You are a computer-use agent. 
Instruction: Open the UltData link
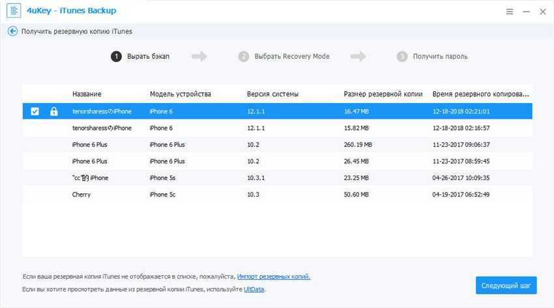pyautogui.click(x=254, y=289)
